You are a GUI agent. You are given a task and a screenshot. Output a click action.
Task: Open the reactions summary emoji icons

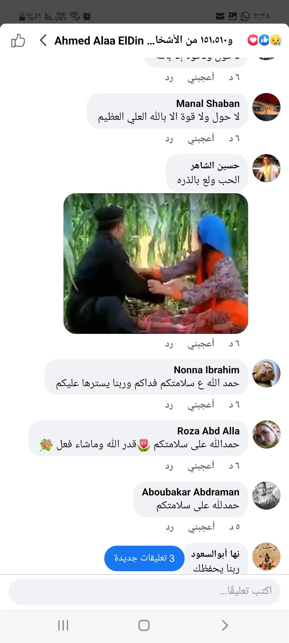264,40
